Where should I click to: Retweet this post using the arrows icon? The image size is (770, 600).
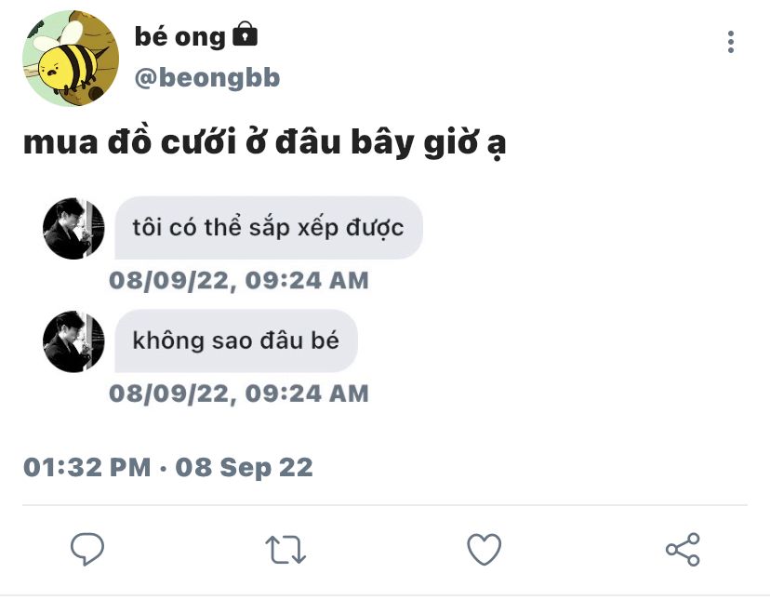pyautogui.click(x=285, y=549)
